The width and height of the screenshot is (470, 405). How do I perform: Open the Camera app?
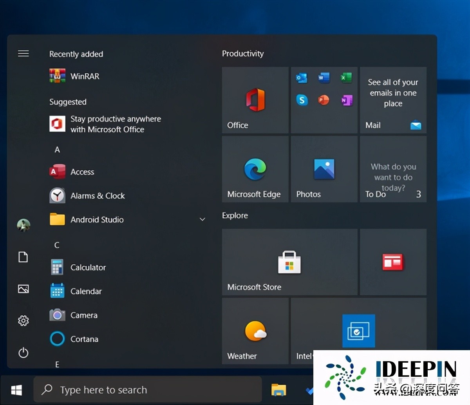(x=83, y=315)
